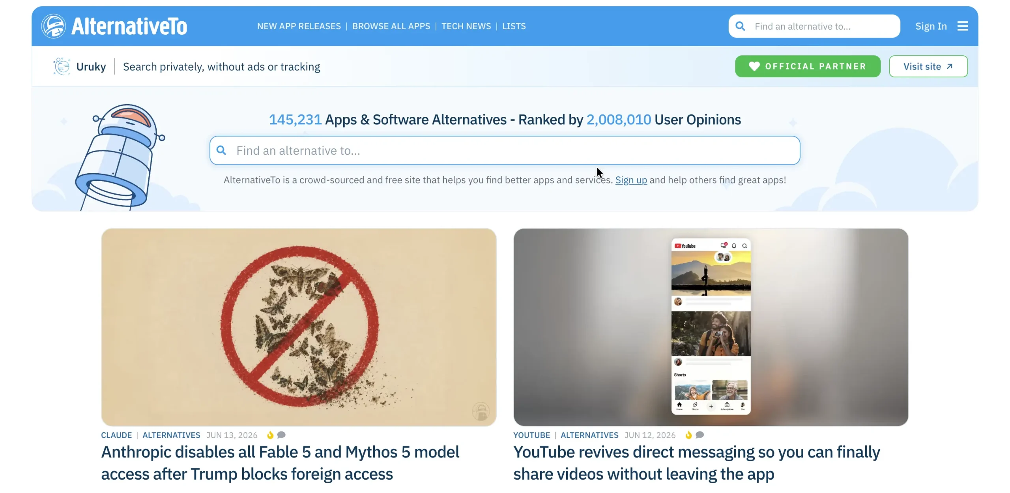Focus the header Find an alternative field
This screenshot has height=493, width=1010.
[814, 26]
